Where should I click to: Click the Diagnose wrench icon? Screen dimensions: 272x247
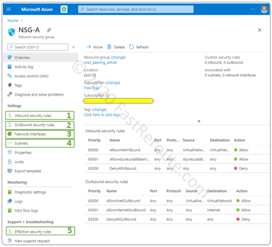point(10,94)
